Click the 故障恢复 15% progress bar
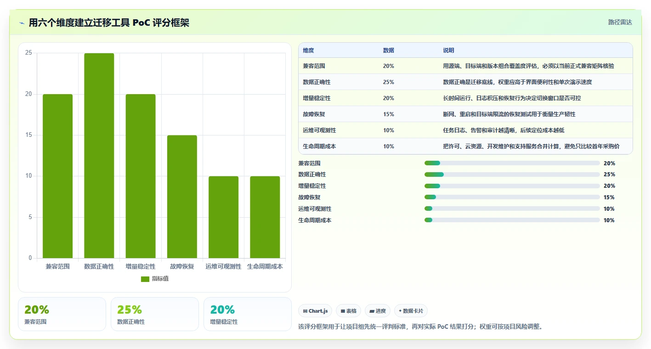The width and height of the screenshot is (651, 349). click(x=512, y=197)
